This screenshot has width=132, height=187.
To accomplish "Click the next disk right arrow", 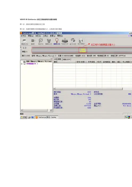I will [x=26, y=48].
